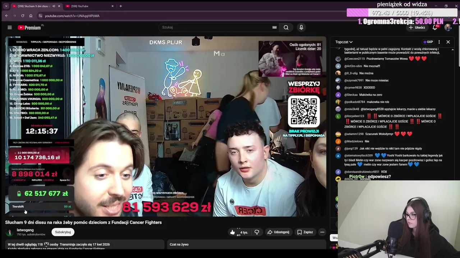Click chat user @Art3m-s6m
The width and height of the screenshot is (460, 258).
(x=353, y=66)
